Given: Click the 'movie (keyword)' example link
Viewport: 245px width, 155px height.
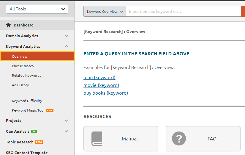Looking at the screenshot, I should 101,85.
